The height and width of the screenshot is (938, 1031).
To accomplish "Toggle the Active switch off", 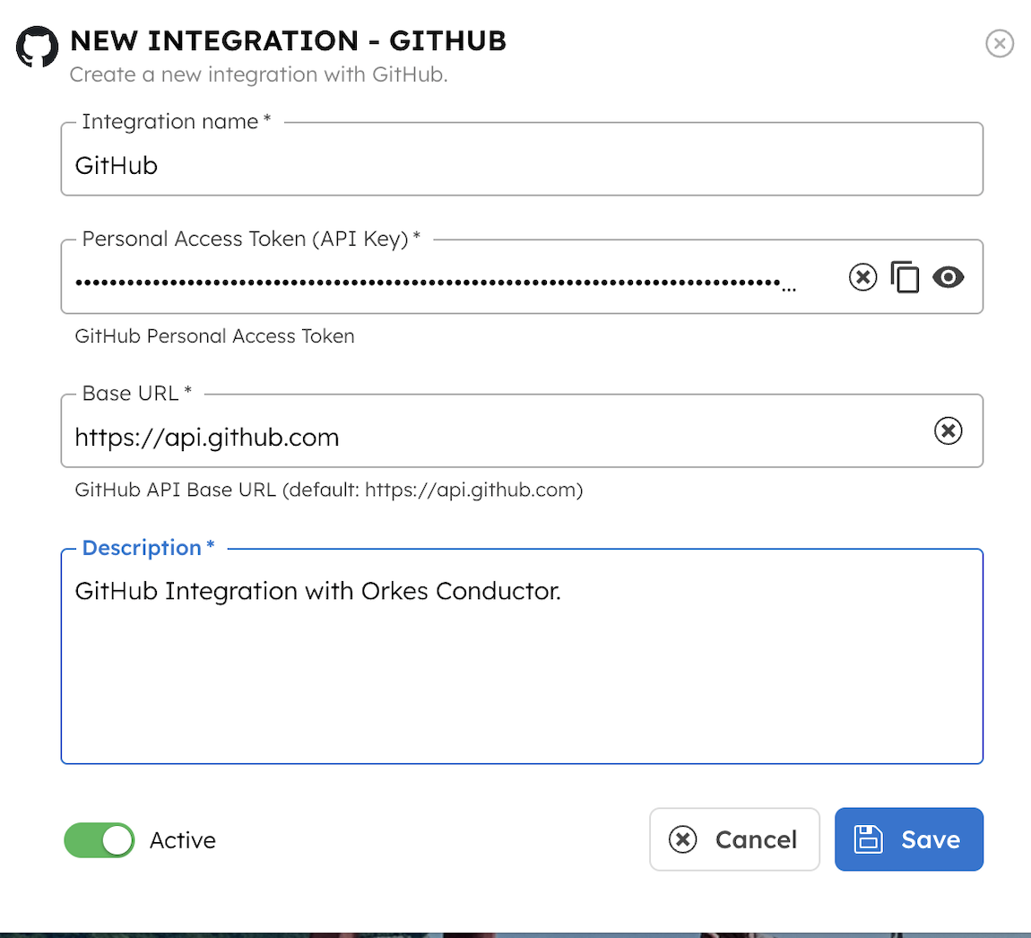I will point(100,840).
